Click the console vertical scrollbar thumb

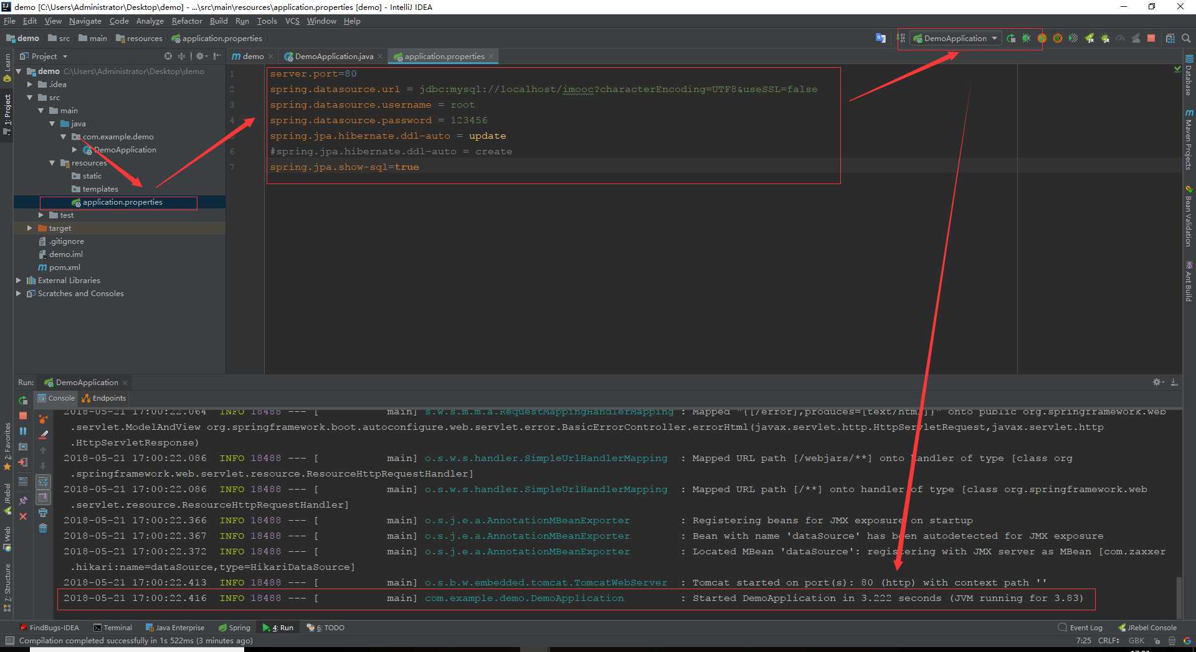click(1178, 597)
